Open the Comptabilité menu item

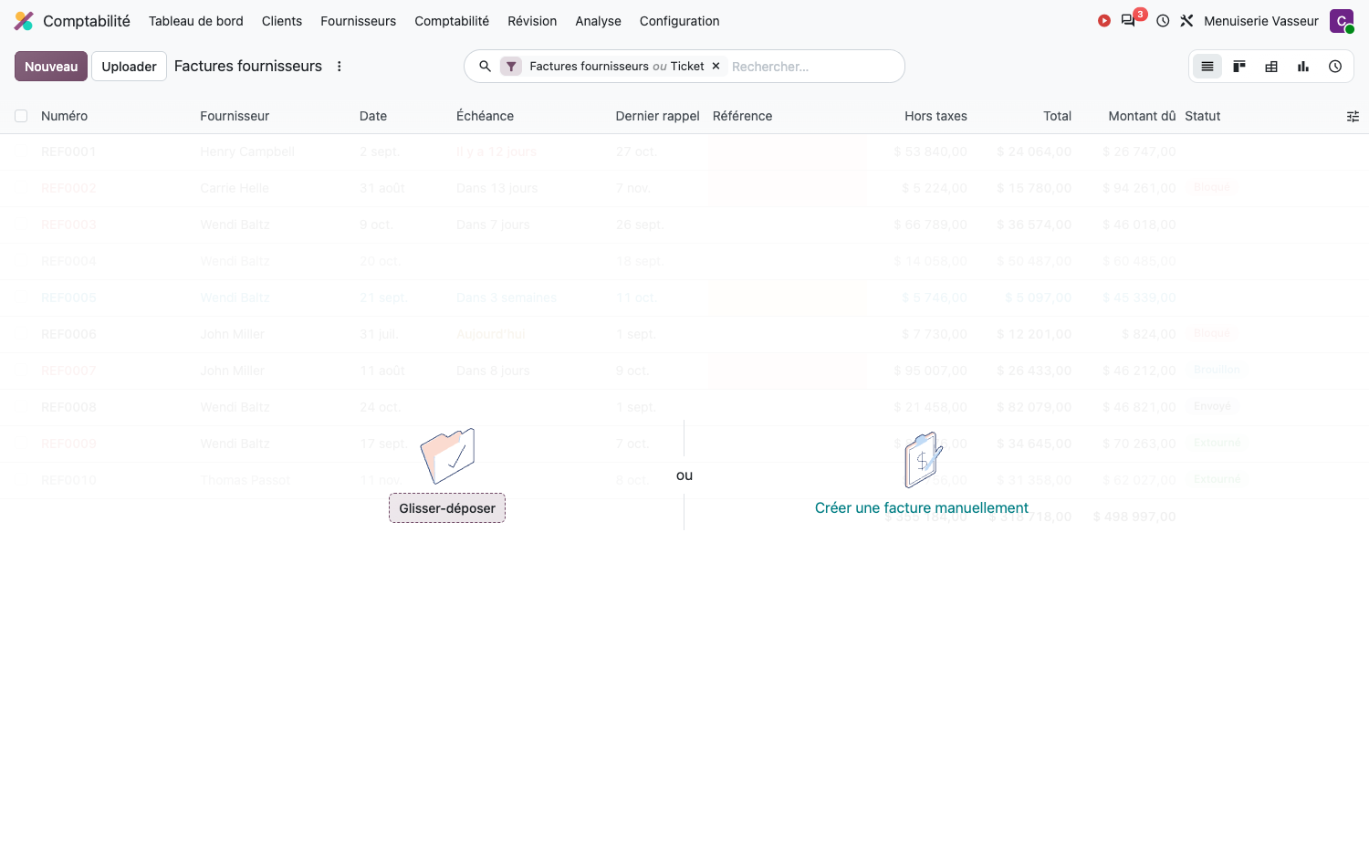coord(452,21)
